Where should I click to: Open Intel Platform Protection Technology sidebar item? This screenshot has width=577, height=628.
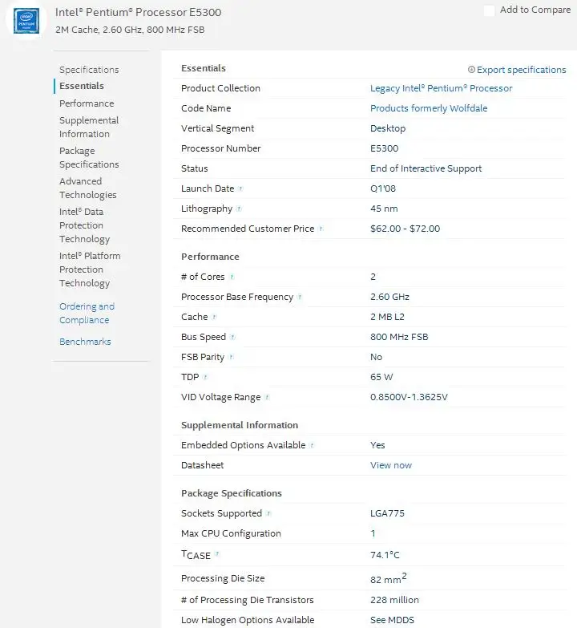[x=90, y=269]
